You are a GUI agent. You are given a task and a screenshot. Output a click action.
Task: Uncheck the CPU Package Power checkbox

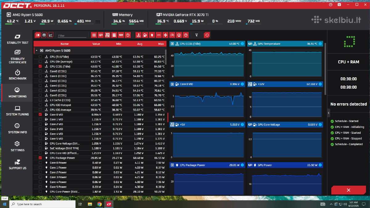click(40, 158)
